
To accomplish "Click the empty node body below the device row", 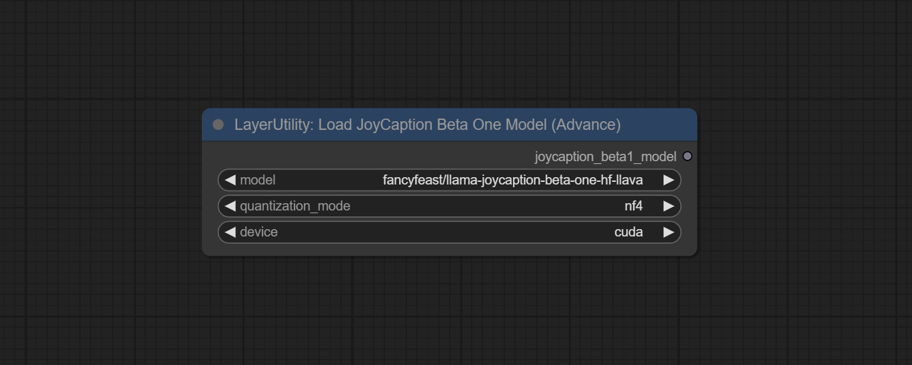I will point(449,249).
